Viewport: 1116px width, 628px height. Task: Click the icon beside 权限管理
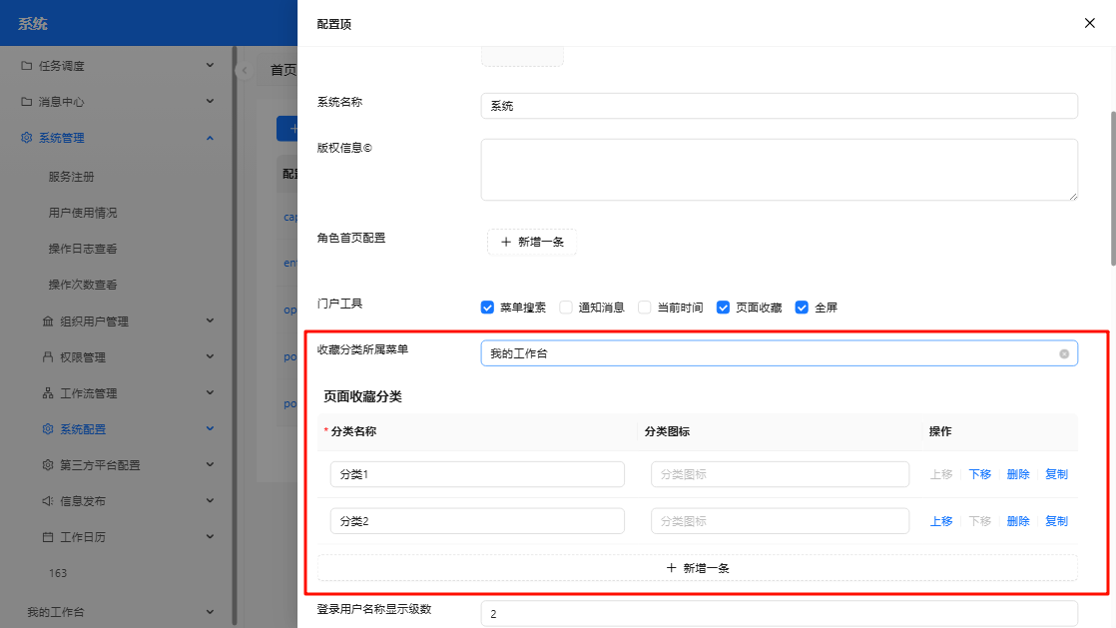tap(48, 356)
